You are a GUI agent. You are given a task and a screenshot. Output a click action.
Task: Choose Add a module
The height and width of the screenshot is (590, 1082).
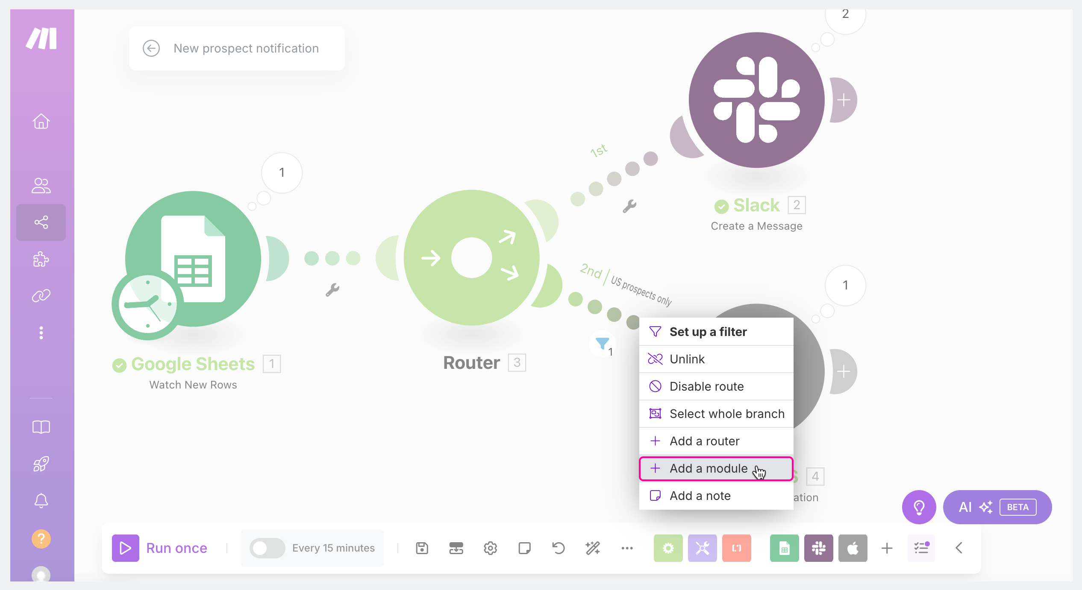click(716, 468)
